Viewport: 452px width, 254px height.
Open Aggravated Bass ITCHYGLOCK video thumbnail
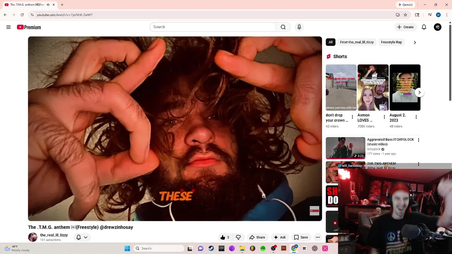[345, 148]
